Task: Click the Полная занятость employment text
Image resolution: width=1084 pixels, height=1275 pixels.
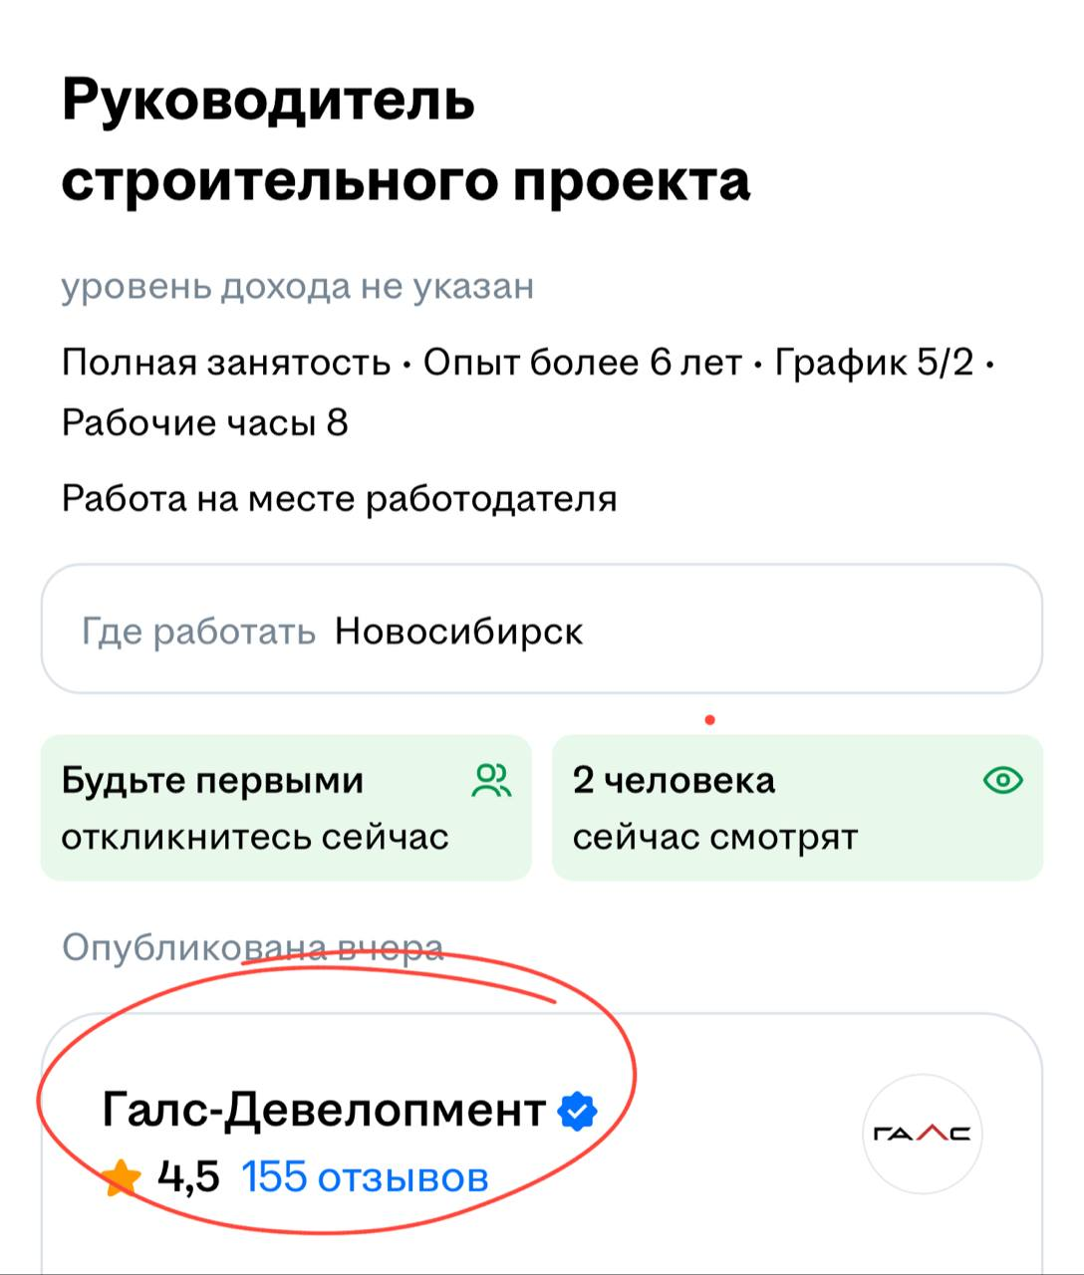Action: [x=226, y=363]
